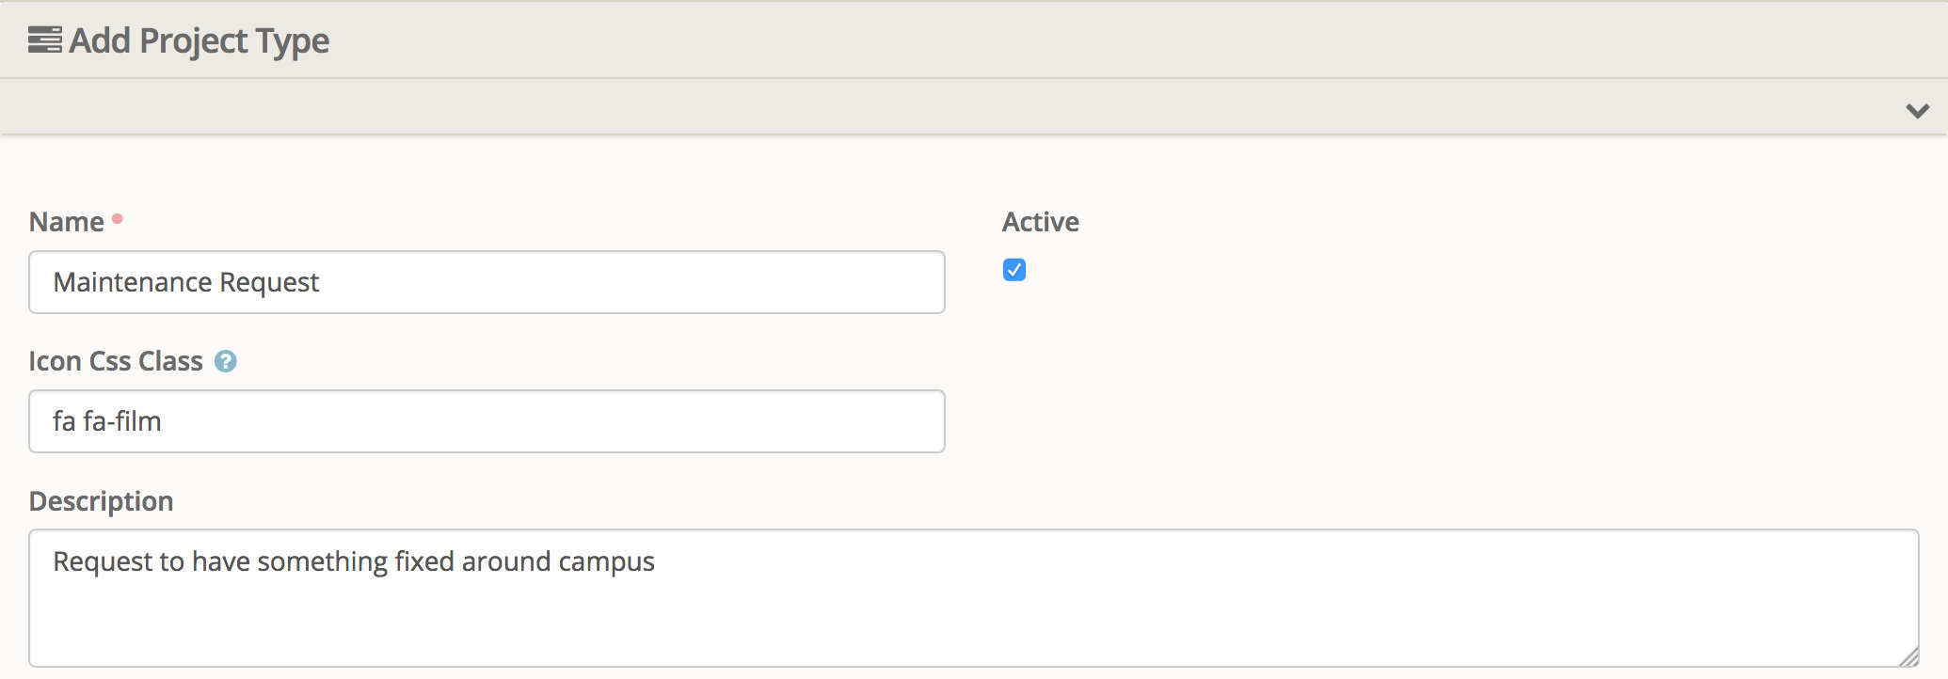Screen dimensions: 1948x679
Task: Click the fa-film text in icon field
Action: pos(122,421)
